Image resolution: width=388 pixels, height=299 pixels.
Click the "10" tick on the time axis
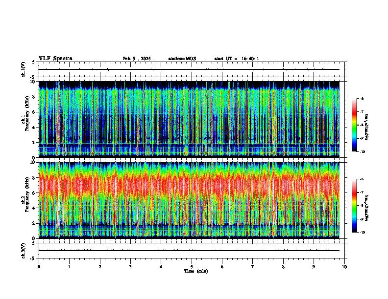click(x=344, y=267)
